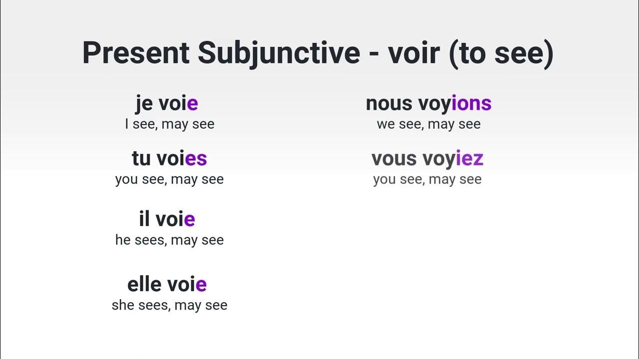Screen dimensions: 639x359
Task: Click the purple ending 'ions' in voyions
Action: point(472,104)
